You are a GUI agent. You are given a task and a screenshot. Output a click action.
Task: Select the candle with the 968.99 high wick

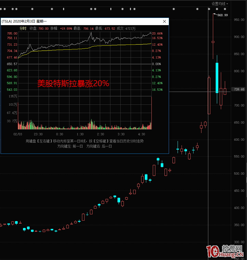[213, 42]
